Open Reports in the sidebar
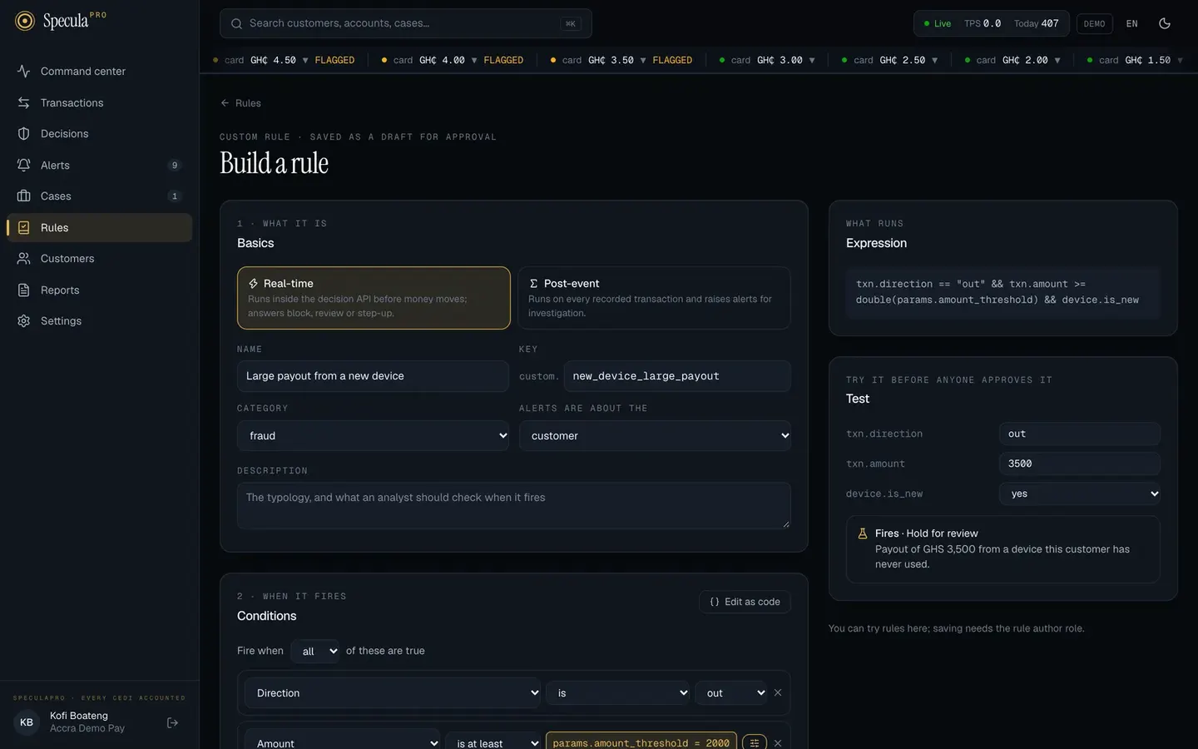Screen dimensions: 1198x749 pyautogui.click(x=100, y=290)
